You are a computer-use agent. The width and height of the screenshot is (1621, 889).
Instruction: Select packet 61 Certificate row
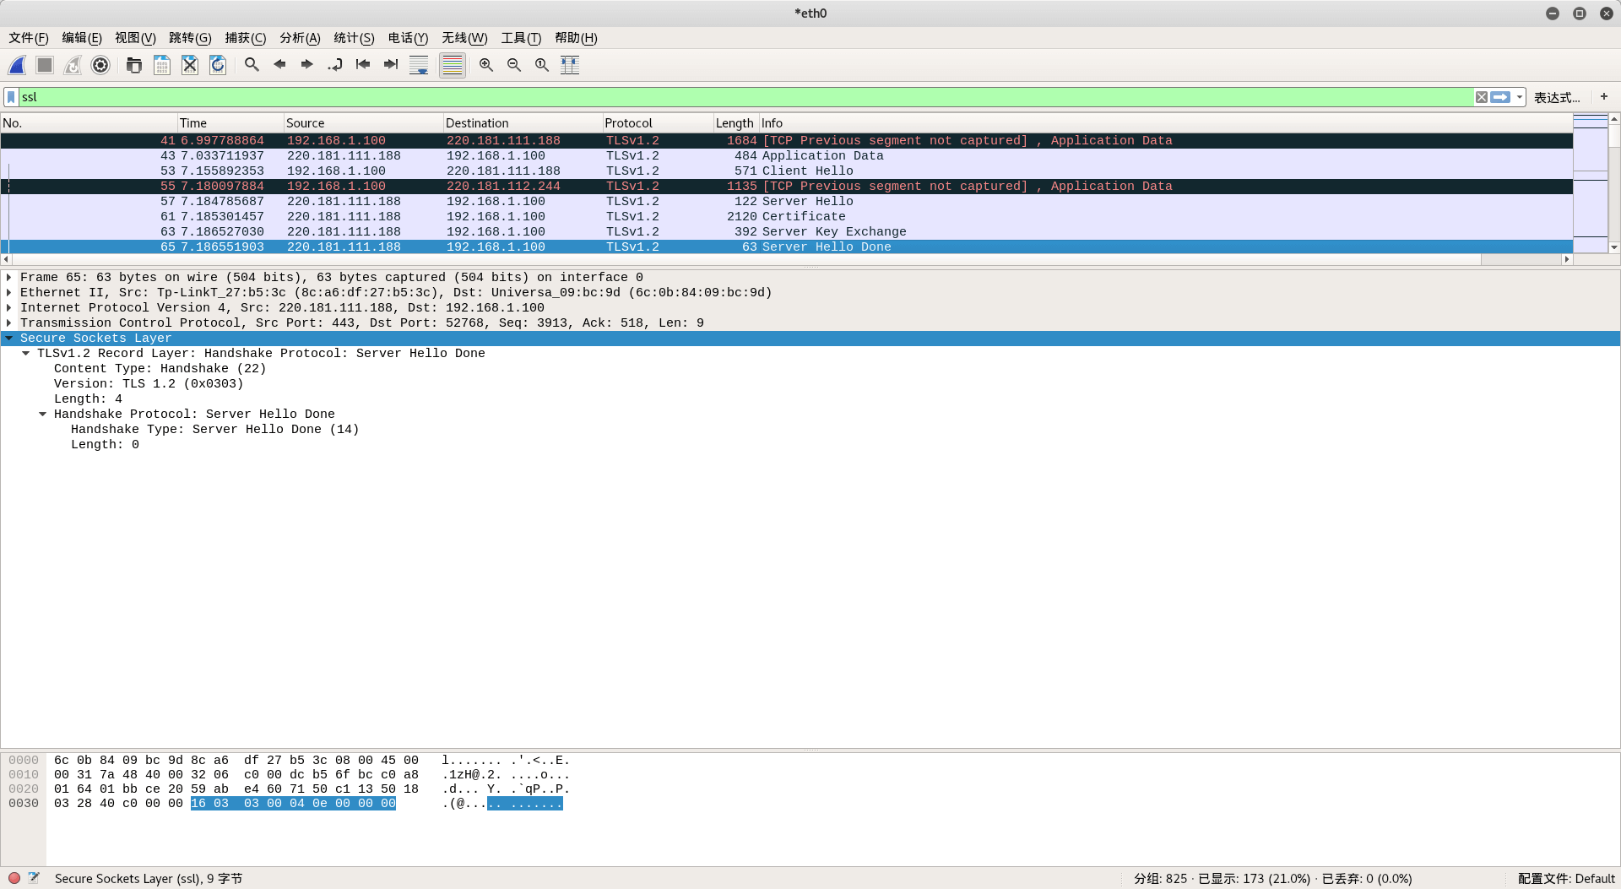point(786,216)
